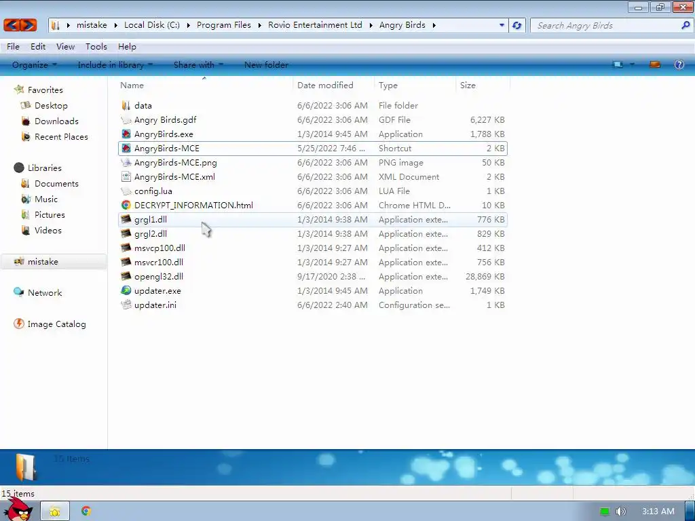The image size is (695, 521).
Task: Refresh the folder with the refresh icon
Action: point(516,25)
